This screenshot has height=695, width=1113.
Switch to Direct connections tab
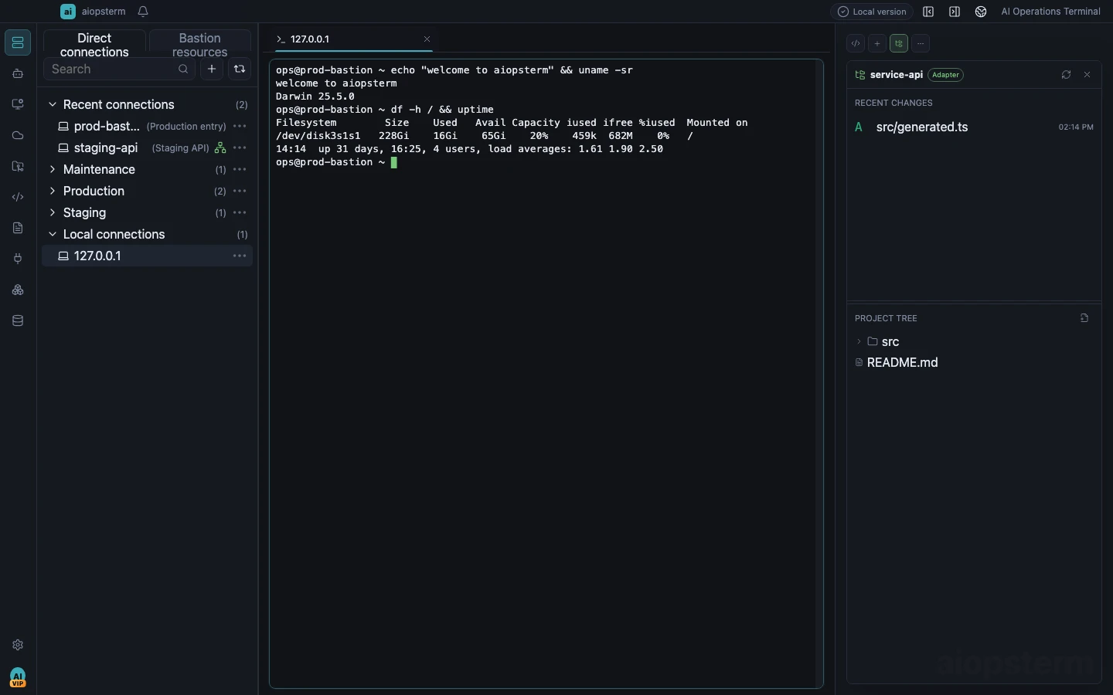pyautogui.click(x=94, y=44)
